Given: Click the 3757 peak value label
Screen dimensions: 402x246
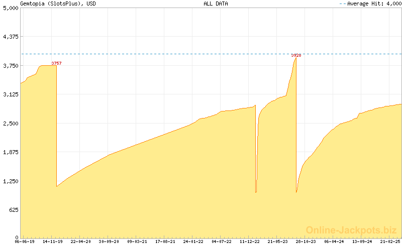Looking at the screenshot, I should pyautogui.click(x=56, y=63).
